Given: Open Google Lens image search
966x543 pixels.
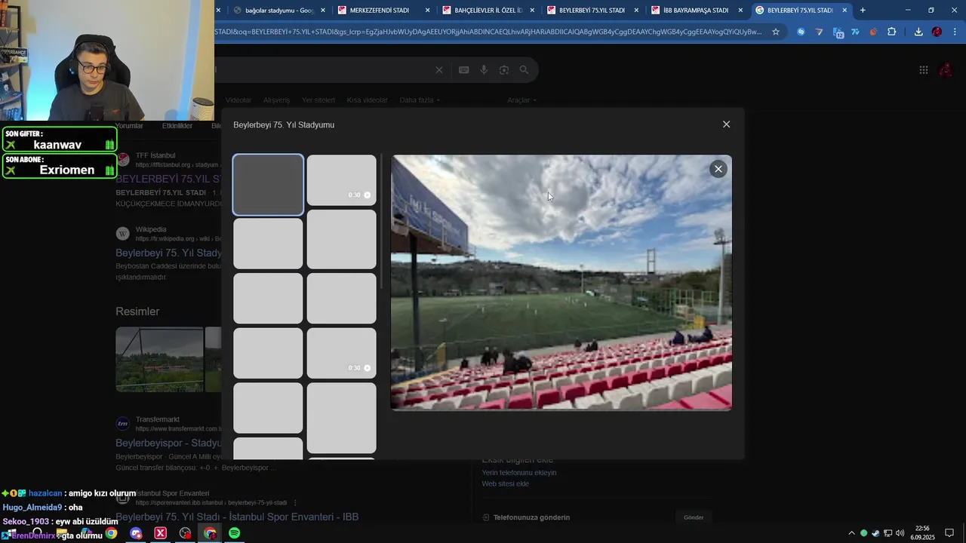Looking at the screenshot, I should tap(503, 70).
